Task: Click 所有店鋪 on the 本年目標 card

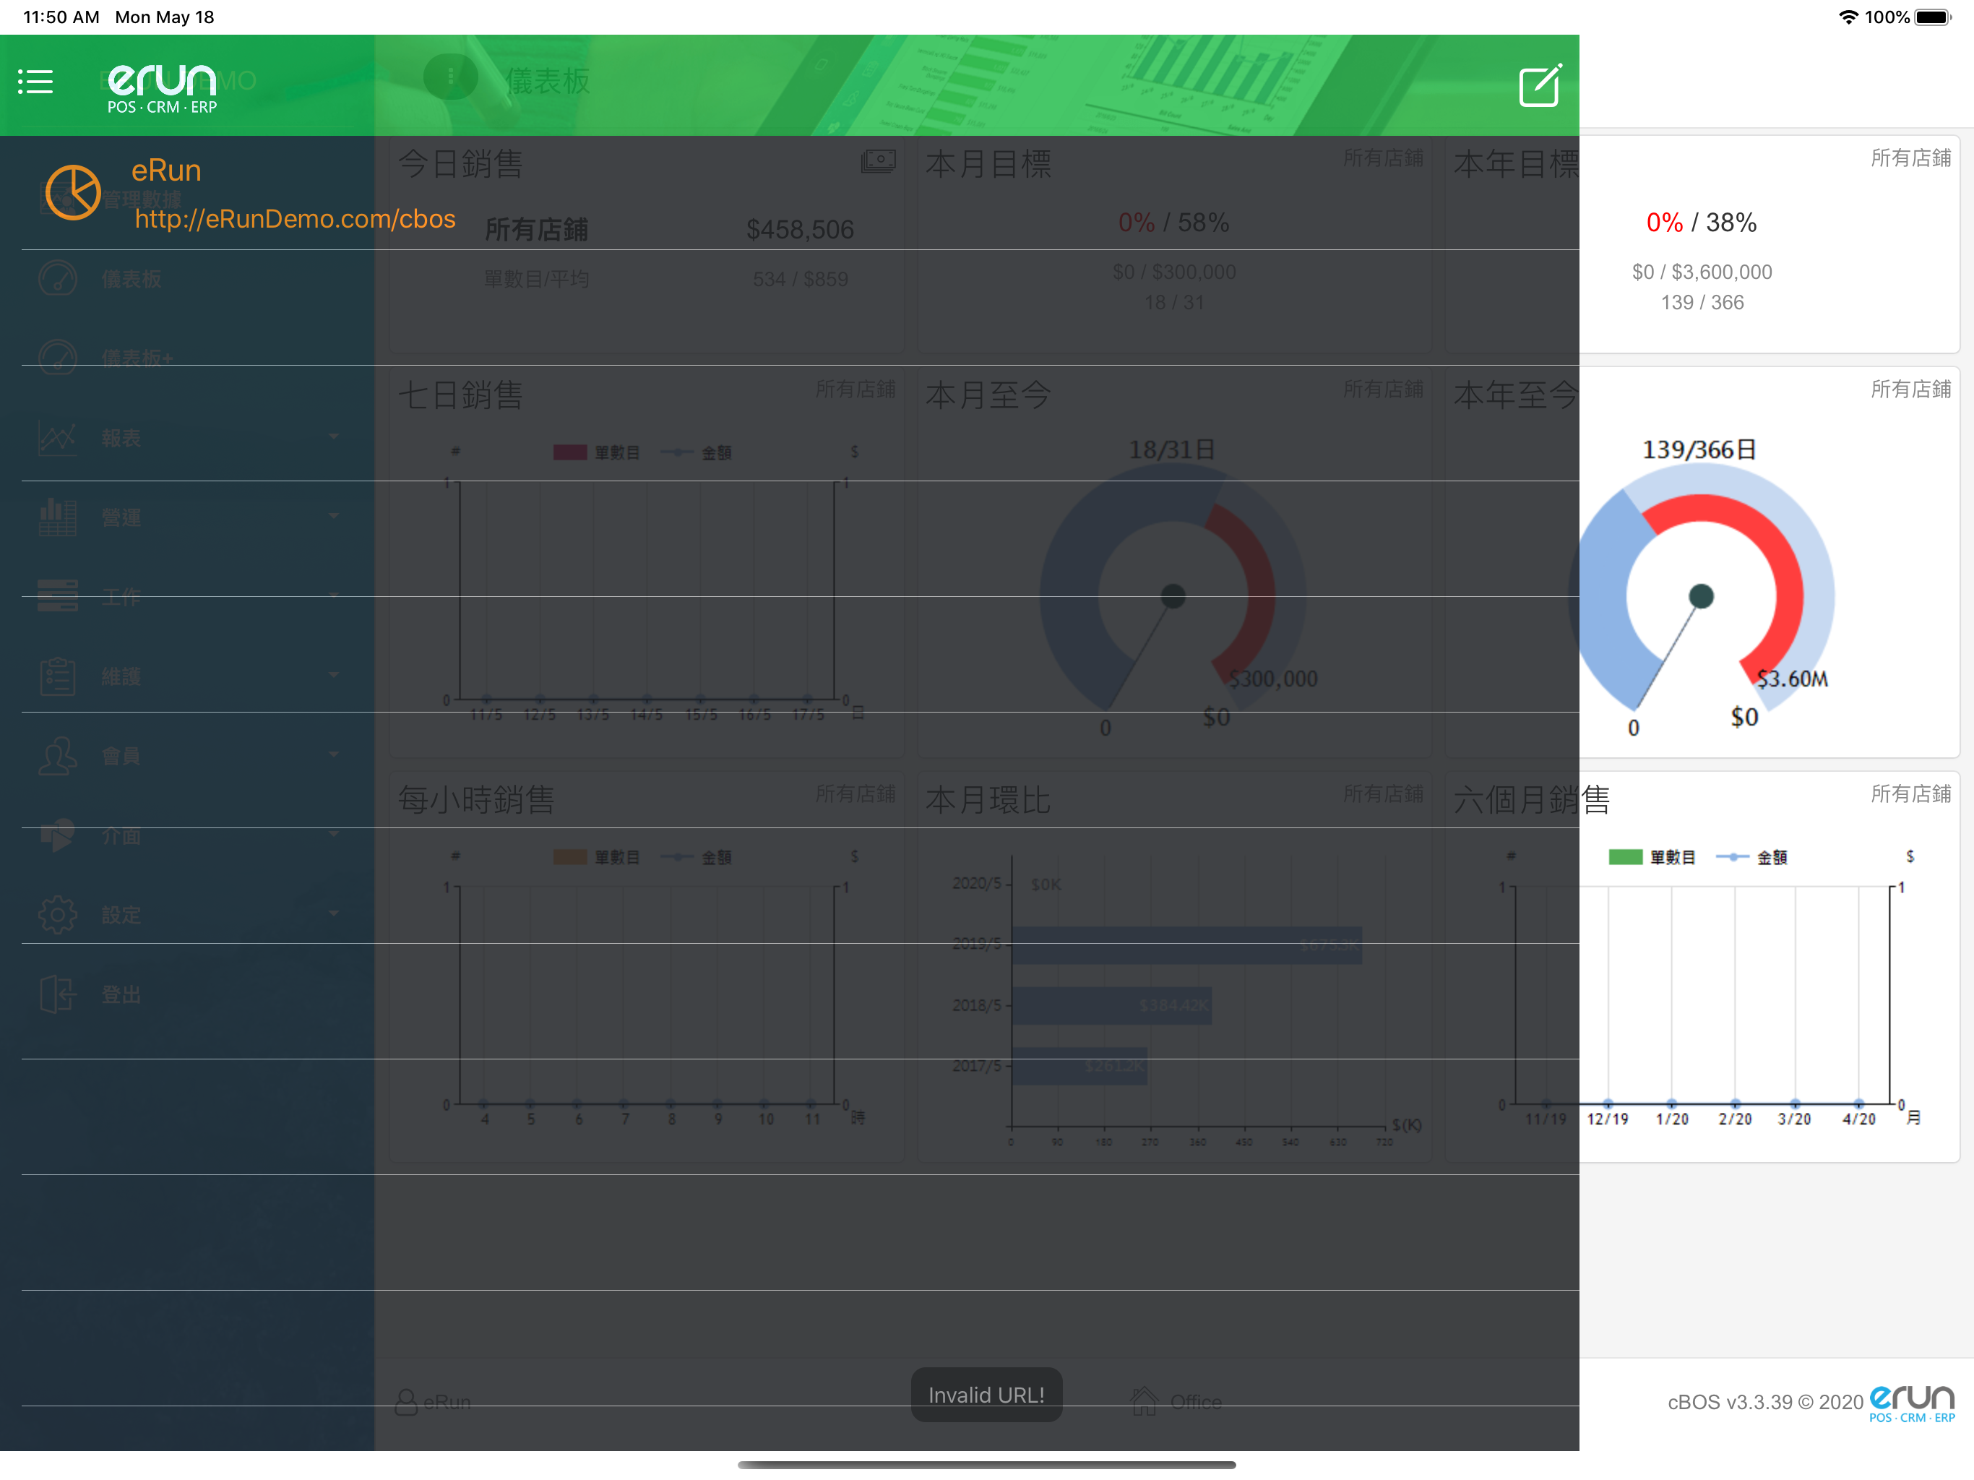Action: pos(1910,158)
